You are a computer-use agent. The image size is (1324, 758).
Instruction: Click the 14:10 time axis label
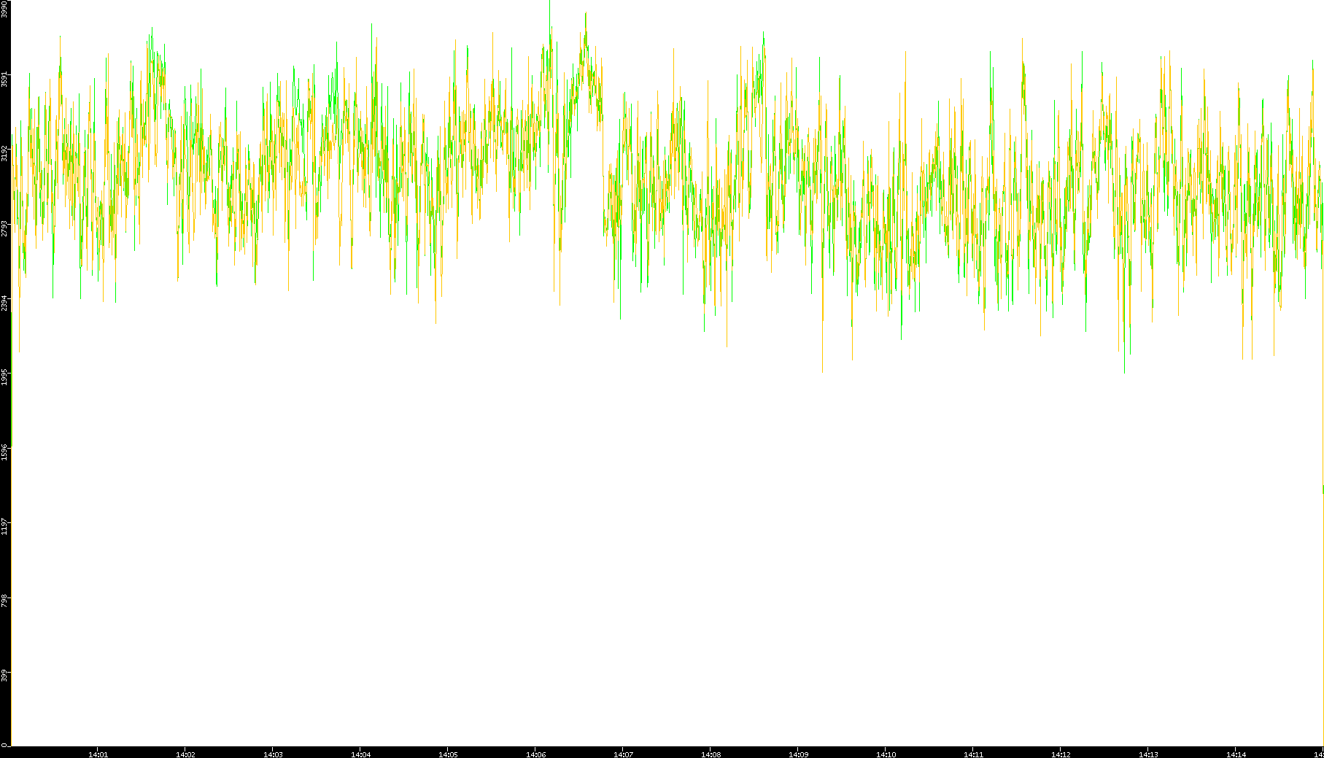[886, 754]
